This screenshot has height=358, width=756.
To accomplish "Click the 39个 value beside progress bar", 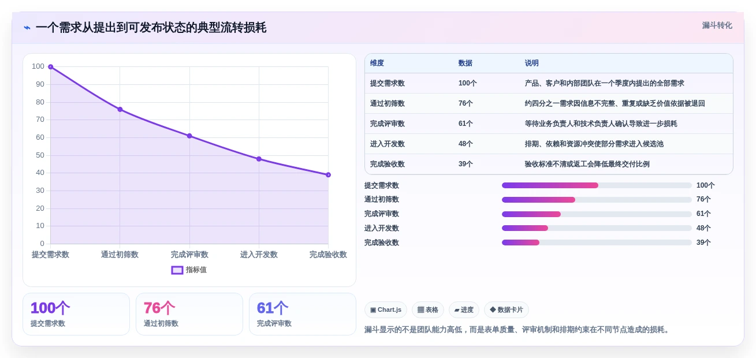I will [703, 243].
